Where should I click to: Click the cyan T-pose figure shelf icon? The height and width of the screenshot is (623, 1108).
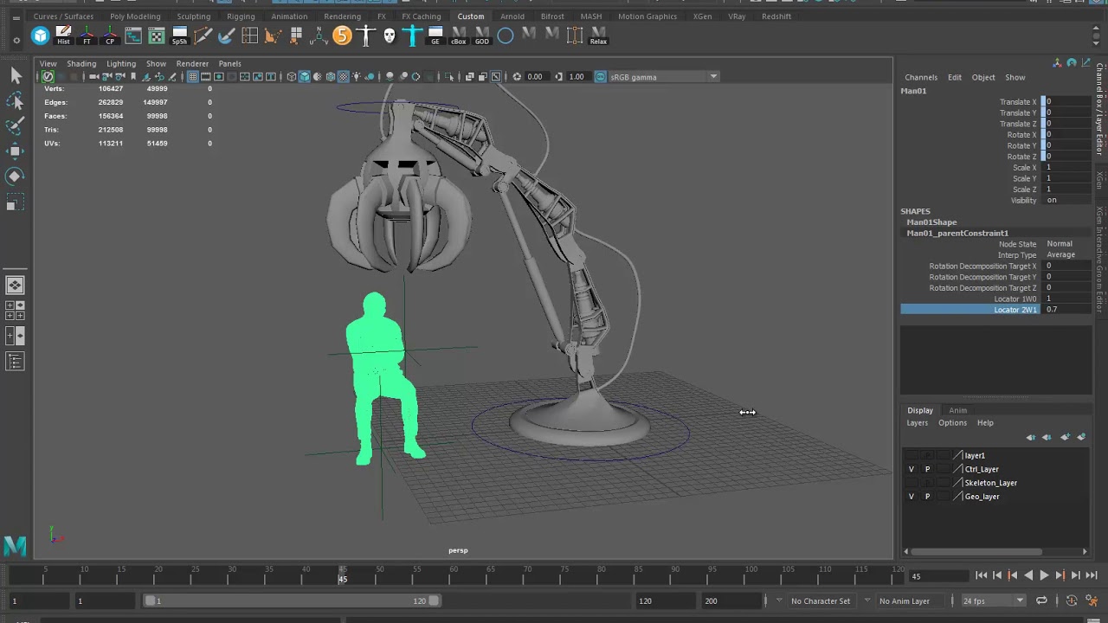[x=412, y=35]
